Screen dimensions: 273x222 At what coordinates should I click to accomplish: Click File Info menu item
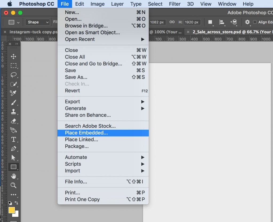[103, 182]
